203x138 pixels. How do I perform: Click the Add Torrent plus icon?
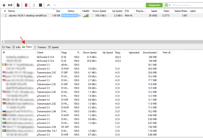[4, 5]
